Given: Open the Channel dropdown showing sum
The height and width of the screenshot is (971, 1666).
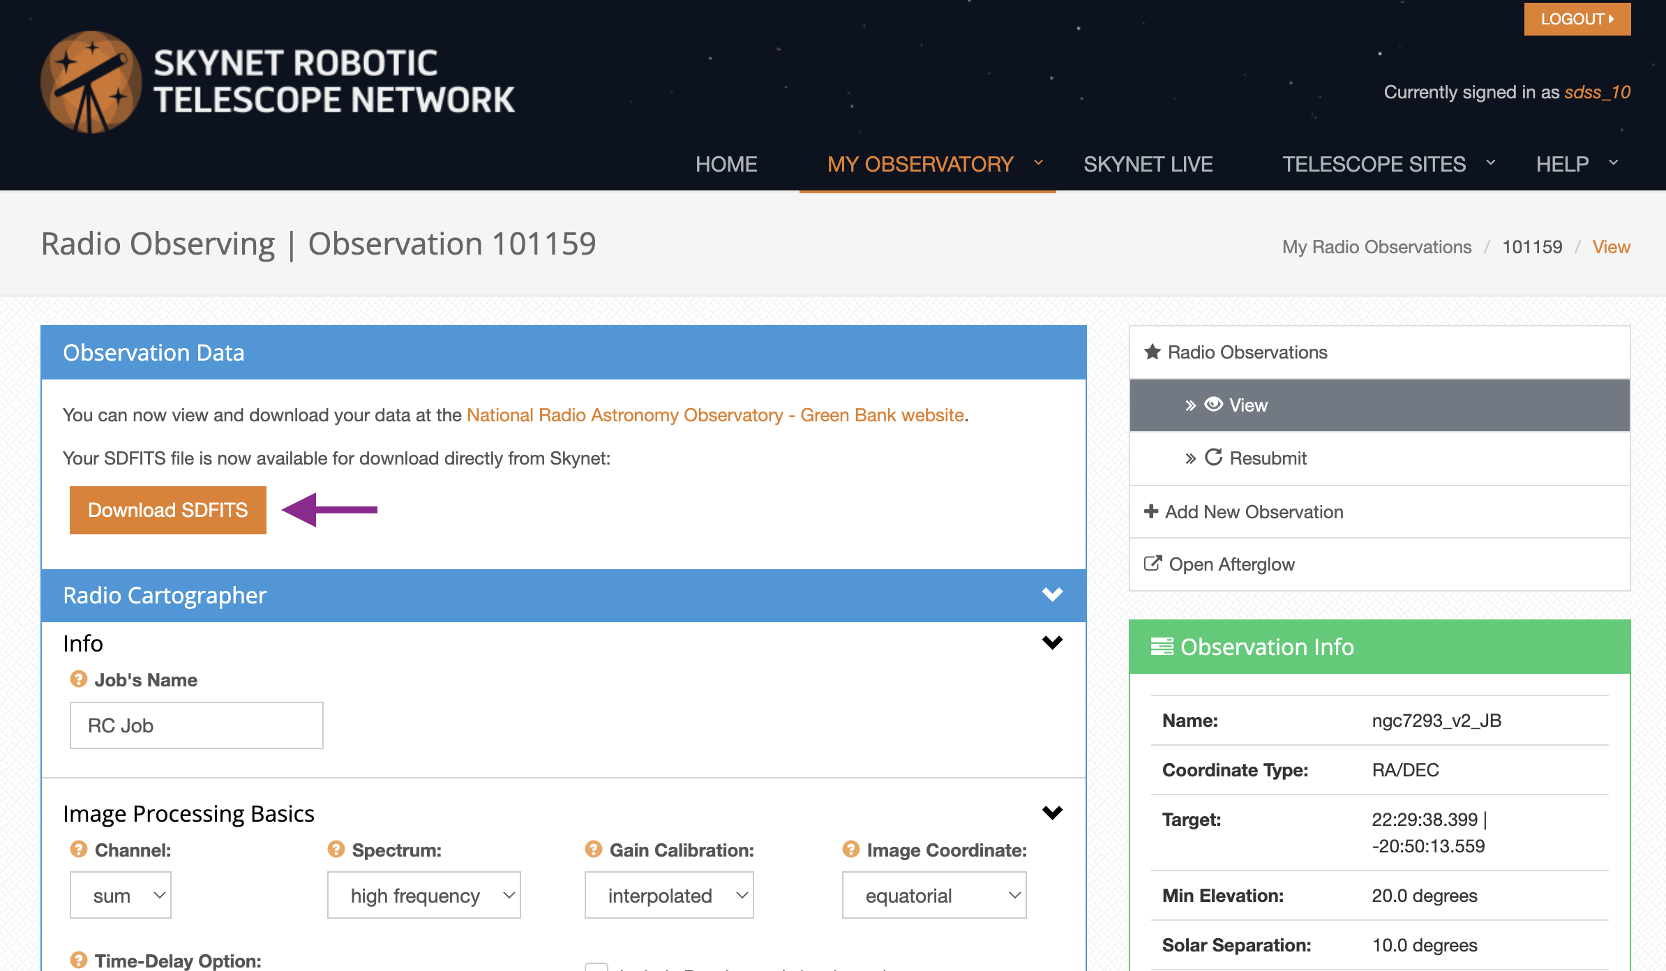Looking at the screenshot, I should coord(121,895).
